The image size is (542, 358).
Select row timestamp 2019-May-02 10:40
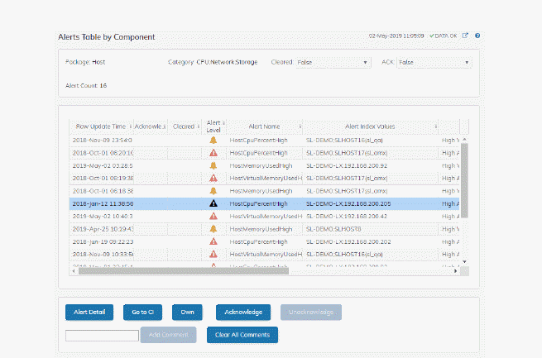coord(103,217)
